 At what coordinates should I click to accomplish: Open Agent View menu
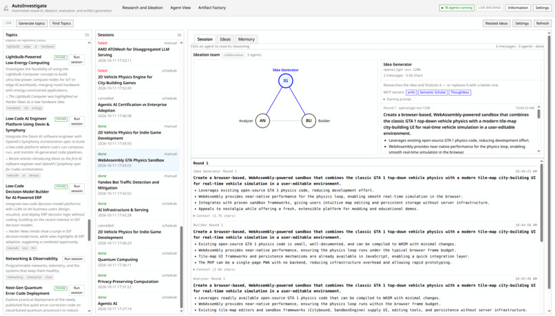[x=180, y=8]
